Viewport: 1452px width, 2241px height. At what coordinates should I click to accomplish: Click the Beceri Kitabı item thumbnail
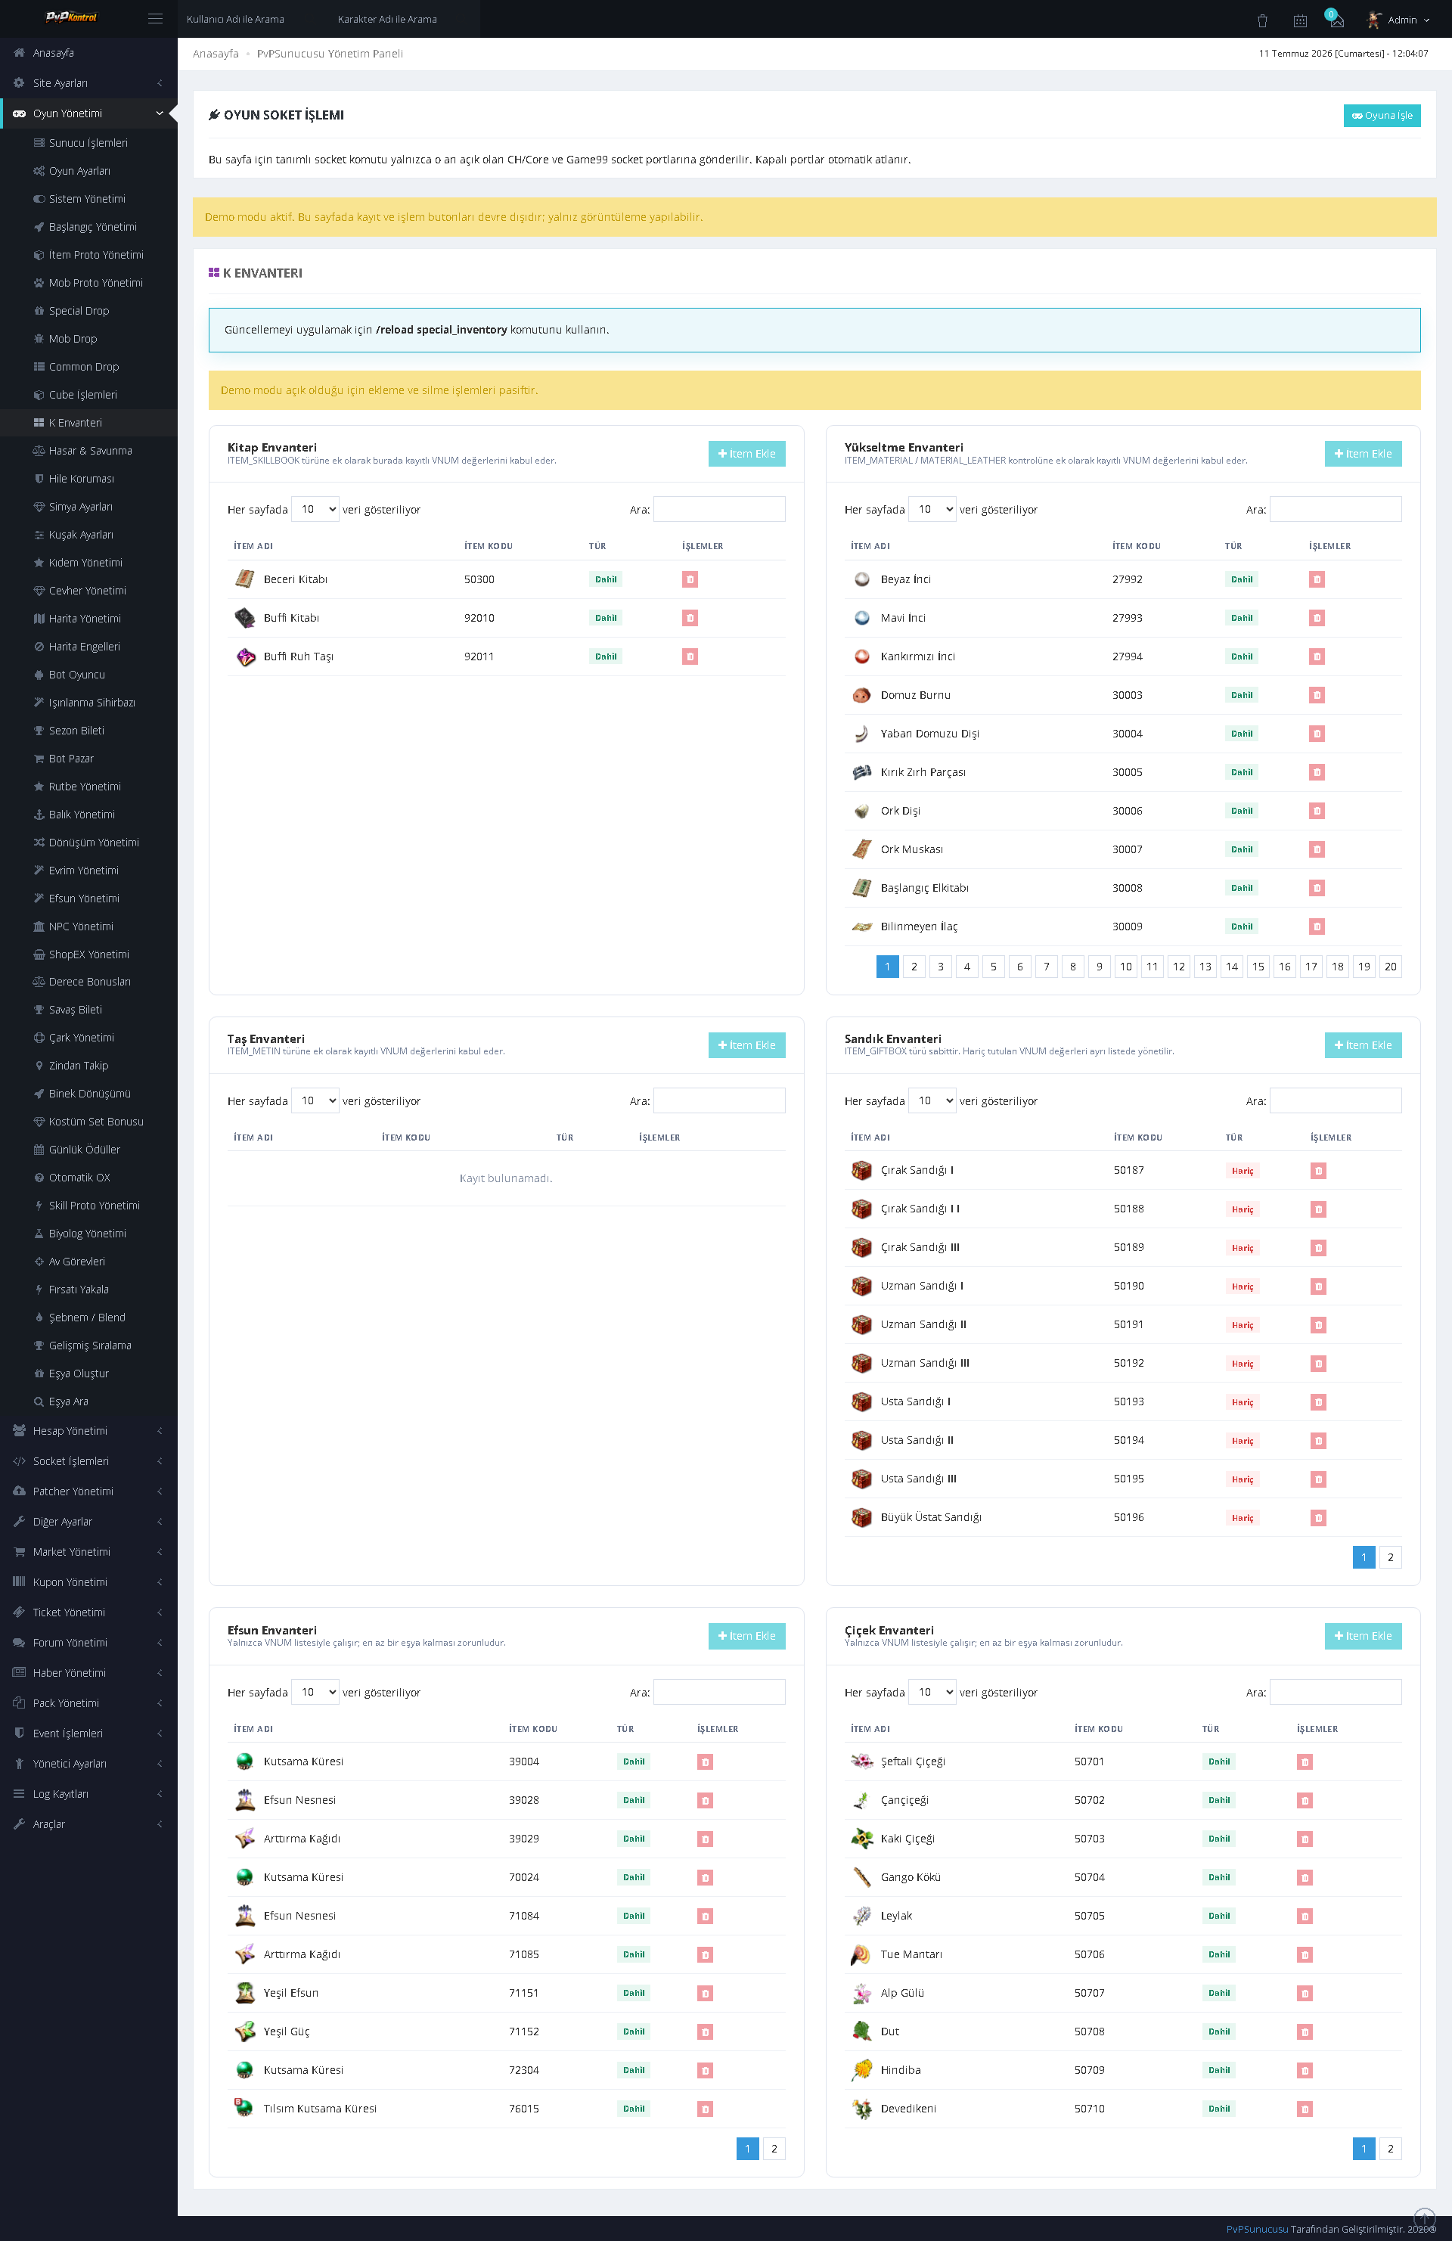(x=245, y=579)
